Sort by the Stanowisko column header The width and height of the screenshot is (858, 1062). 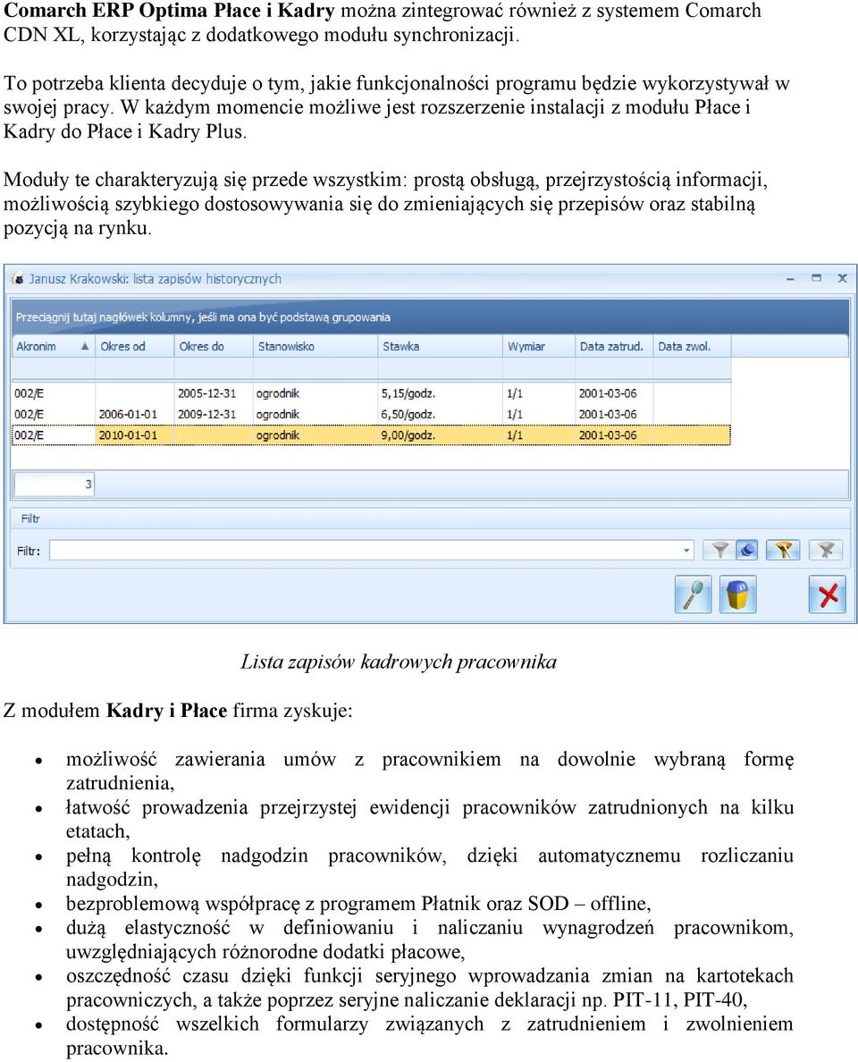(x=315, y=346)
